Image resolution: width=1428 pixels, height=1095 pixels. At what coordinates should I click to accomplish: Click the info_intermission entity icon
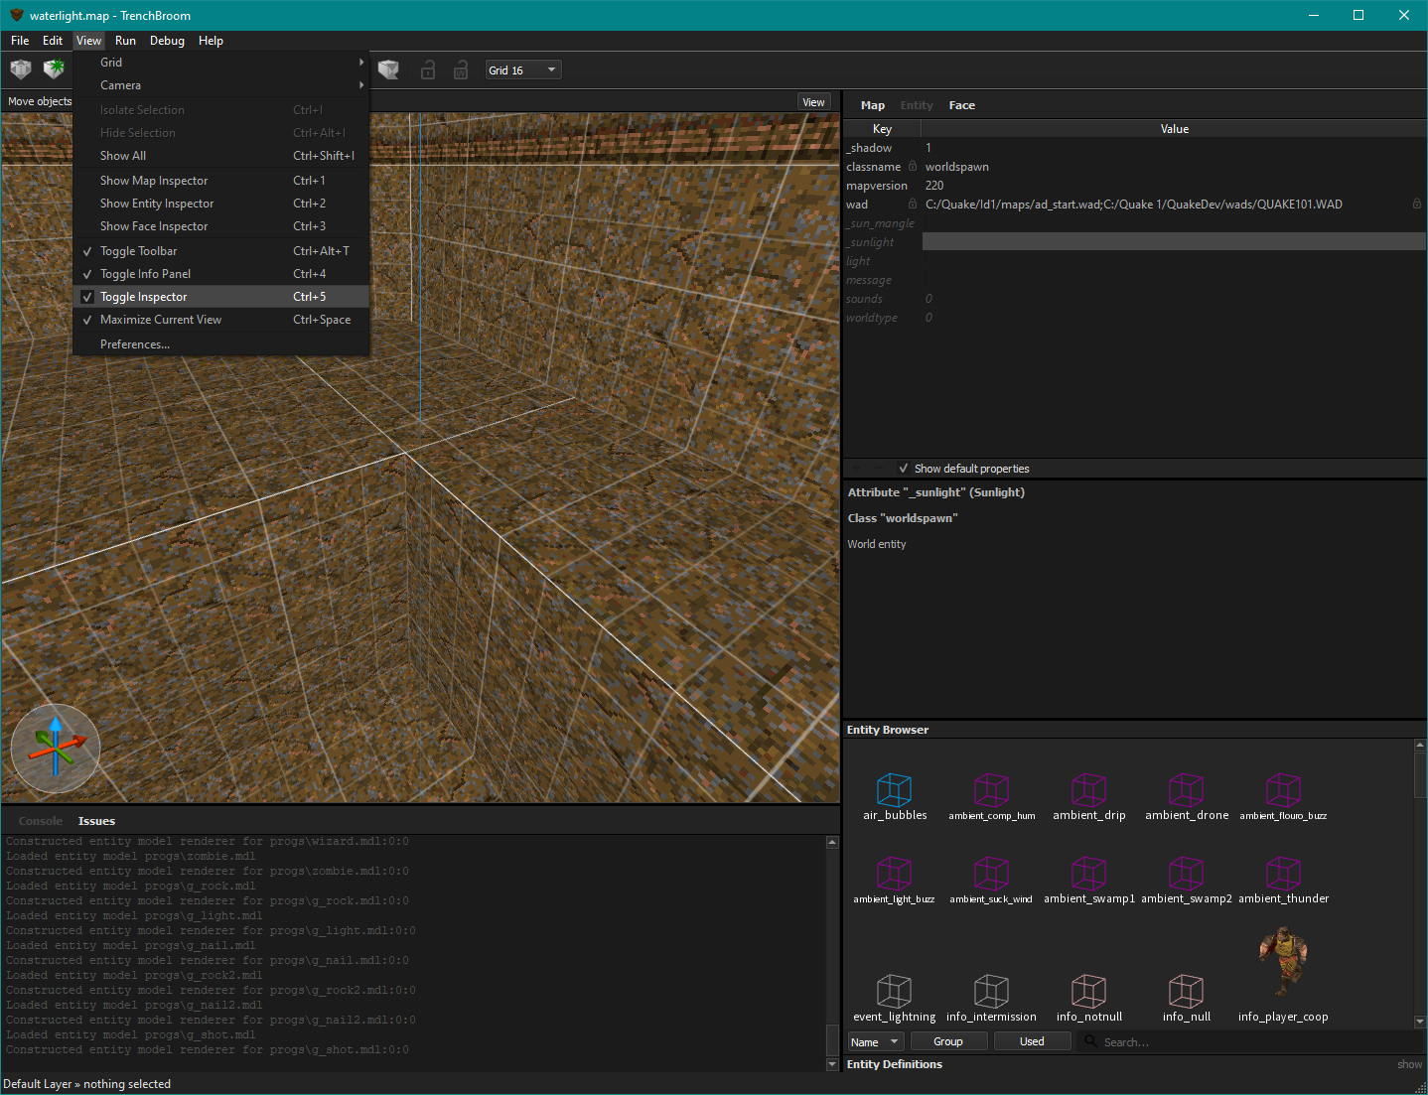990,990
